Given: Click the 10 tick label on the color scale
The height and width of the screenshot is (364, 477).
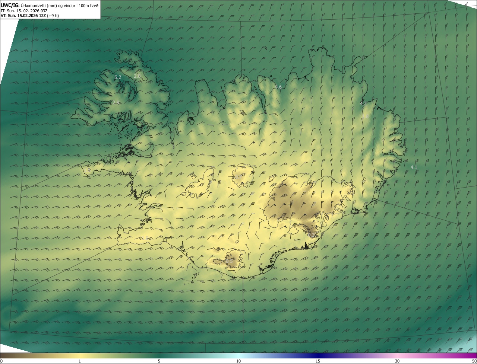Looking at the screenshot, I should coord(238,361).
